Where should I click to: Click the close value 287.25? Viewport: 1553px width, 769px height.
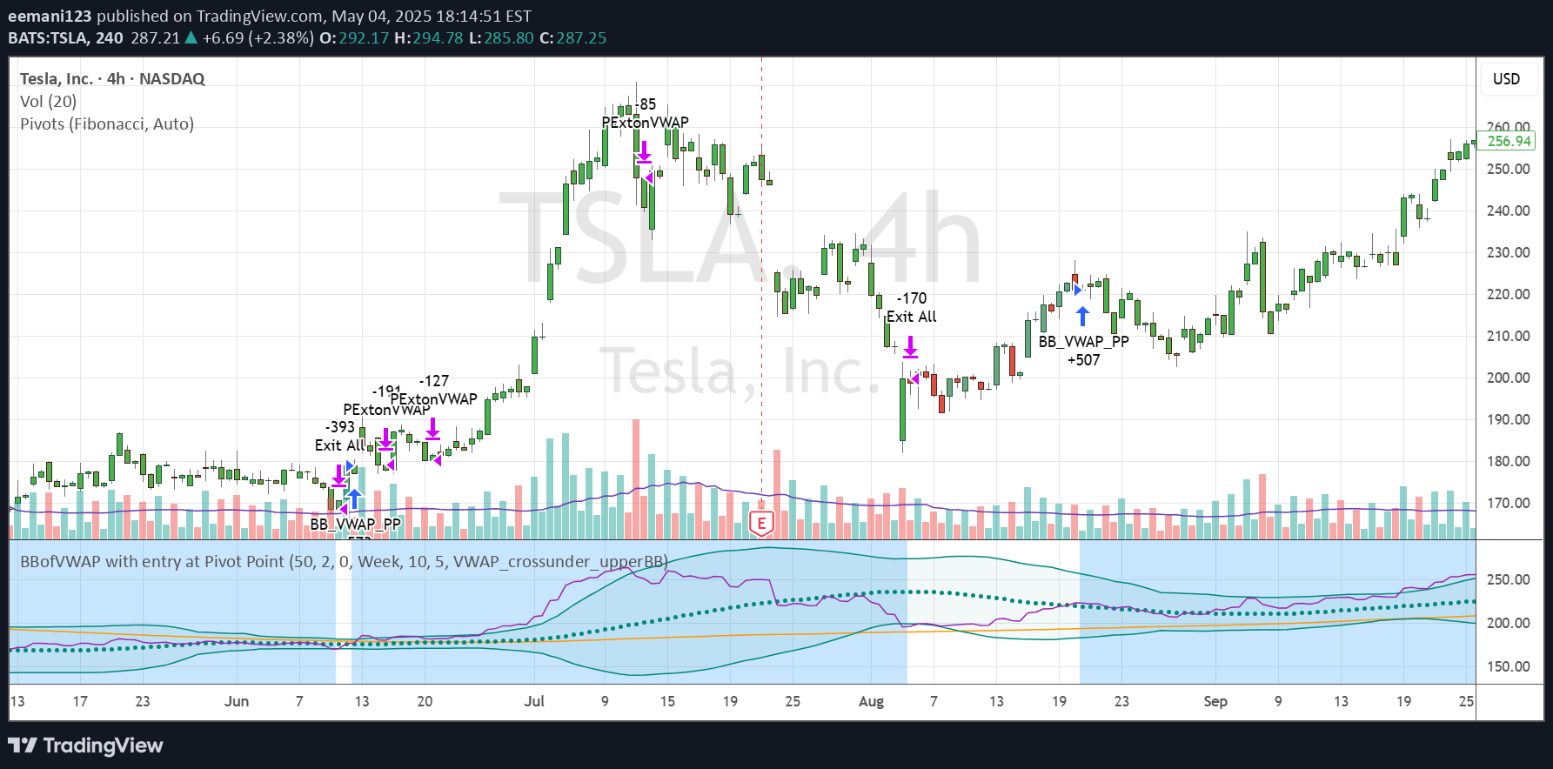point(581,38)
